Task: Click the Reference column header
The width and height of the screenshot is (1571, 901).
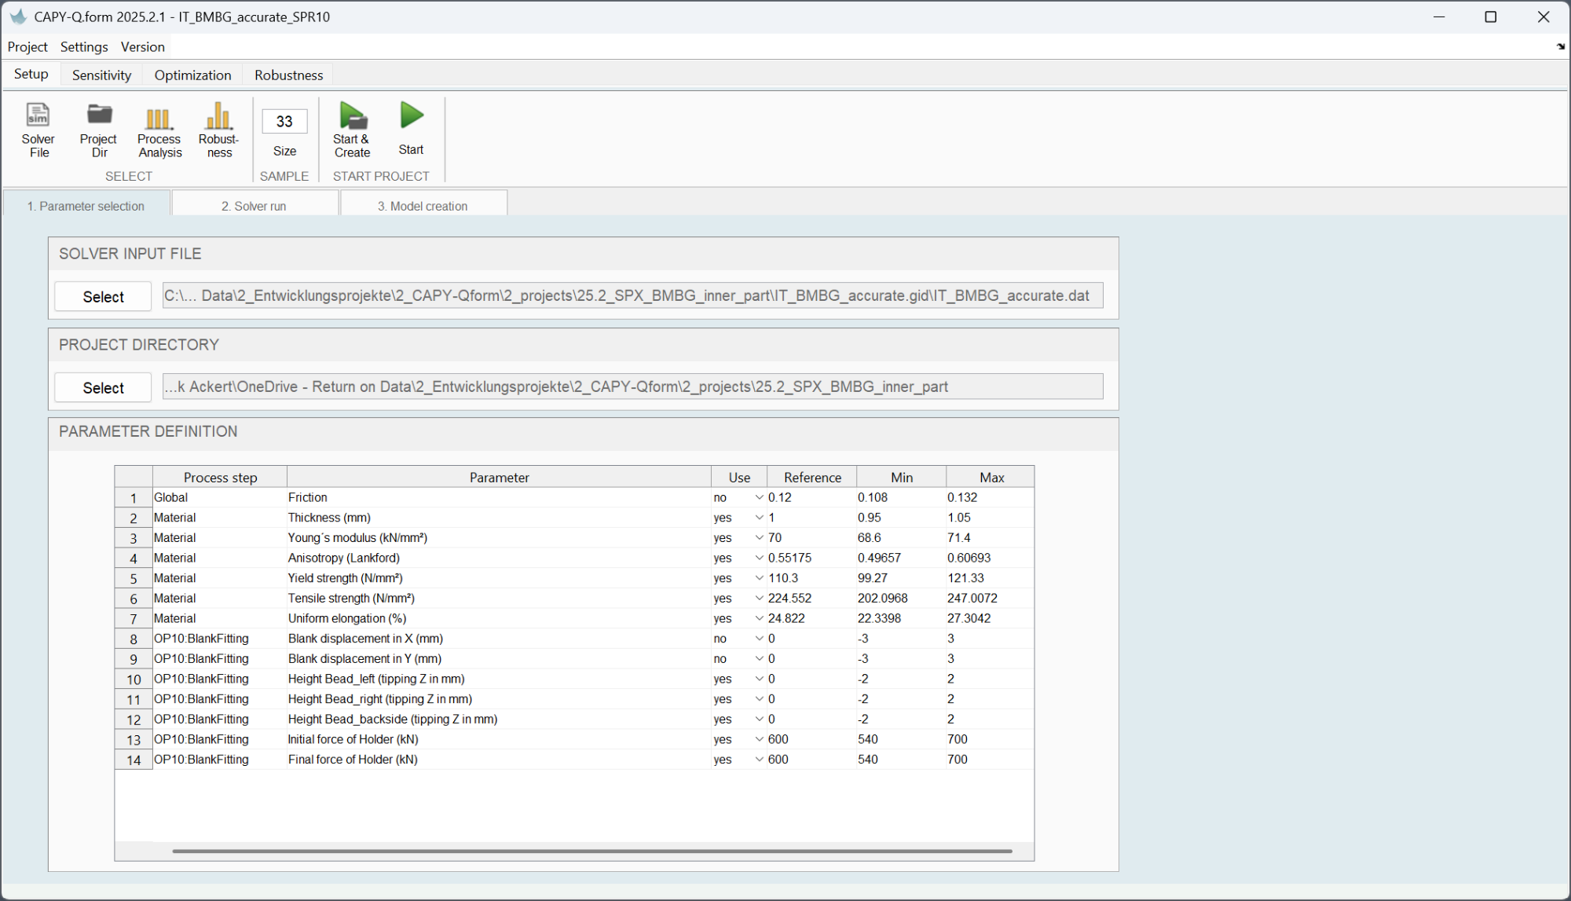Action: point(812,478)
